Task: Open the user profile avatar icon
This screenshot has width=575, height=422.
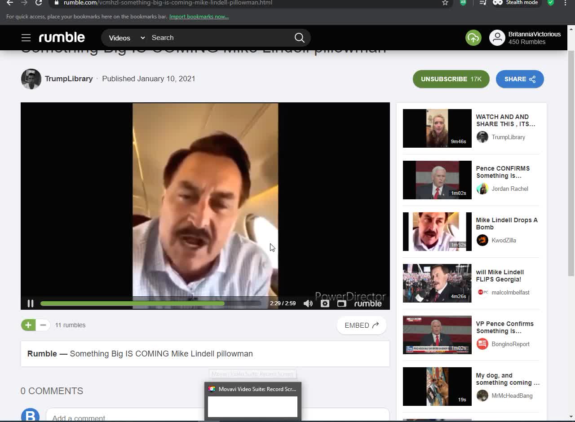Action: [x=497, y=38]
